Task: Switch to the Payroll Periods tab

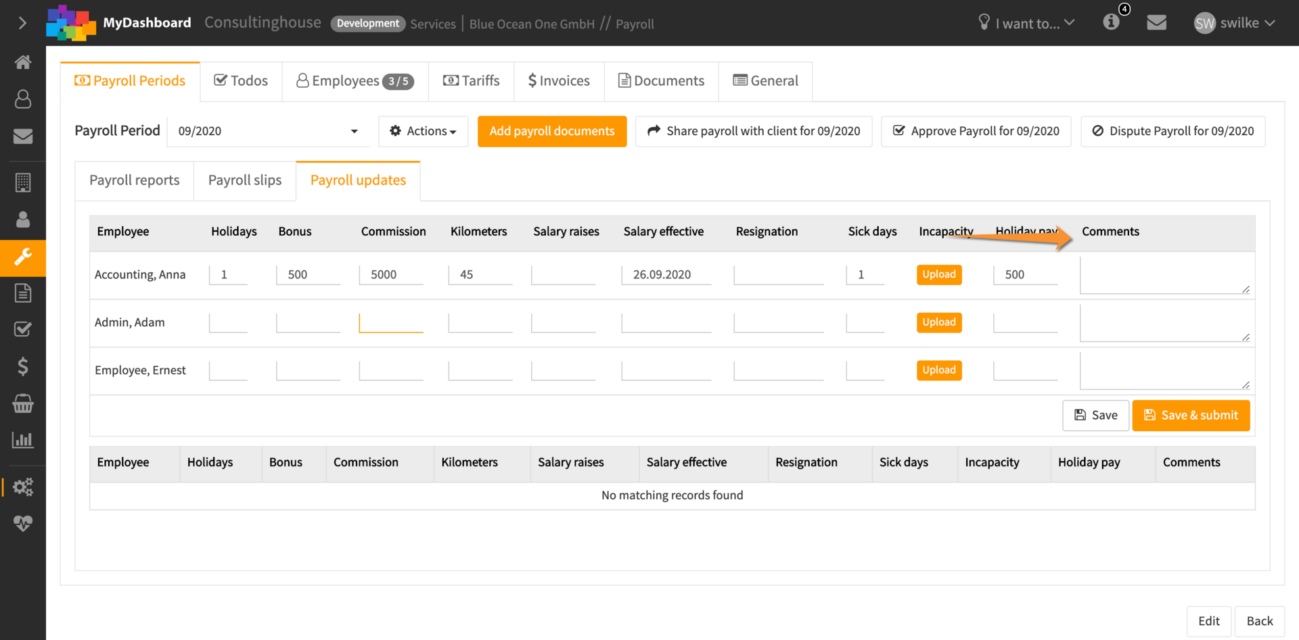Action: pos(130,81)
